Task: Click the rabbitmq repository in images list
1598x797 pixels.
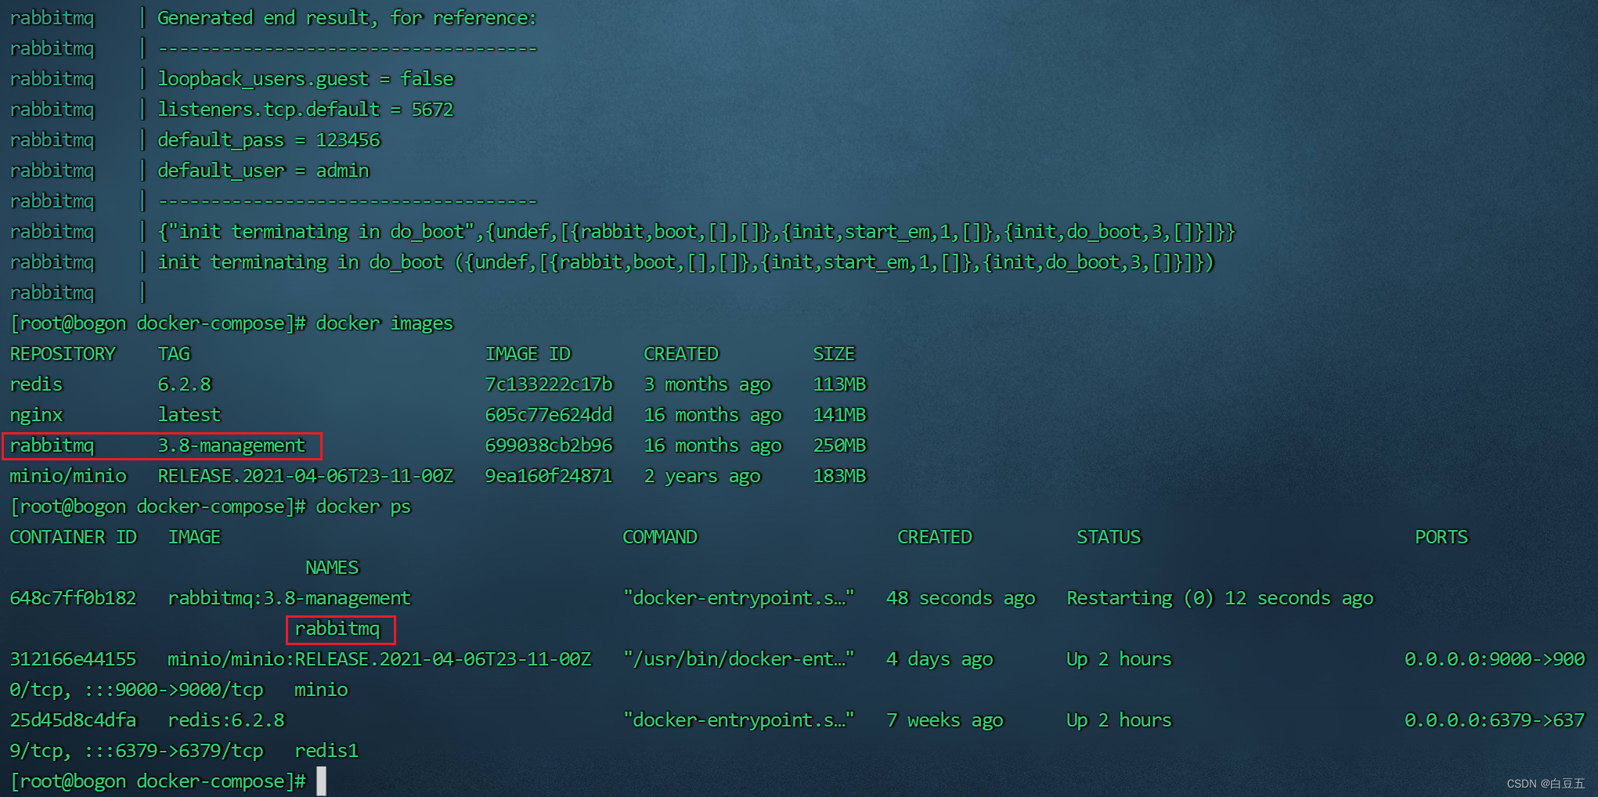Action: (x=52, y=445)
